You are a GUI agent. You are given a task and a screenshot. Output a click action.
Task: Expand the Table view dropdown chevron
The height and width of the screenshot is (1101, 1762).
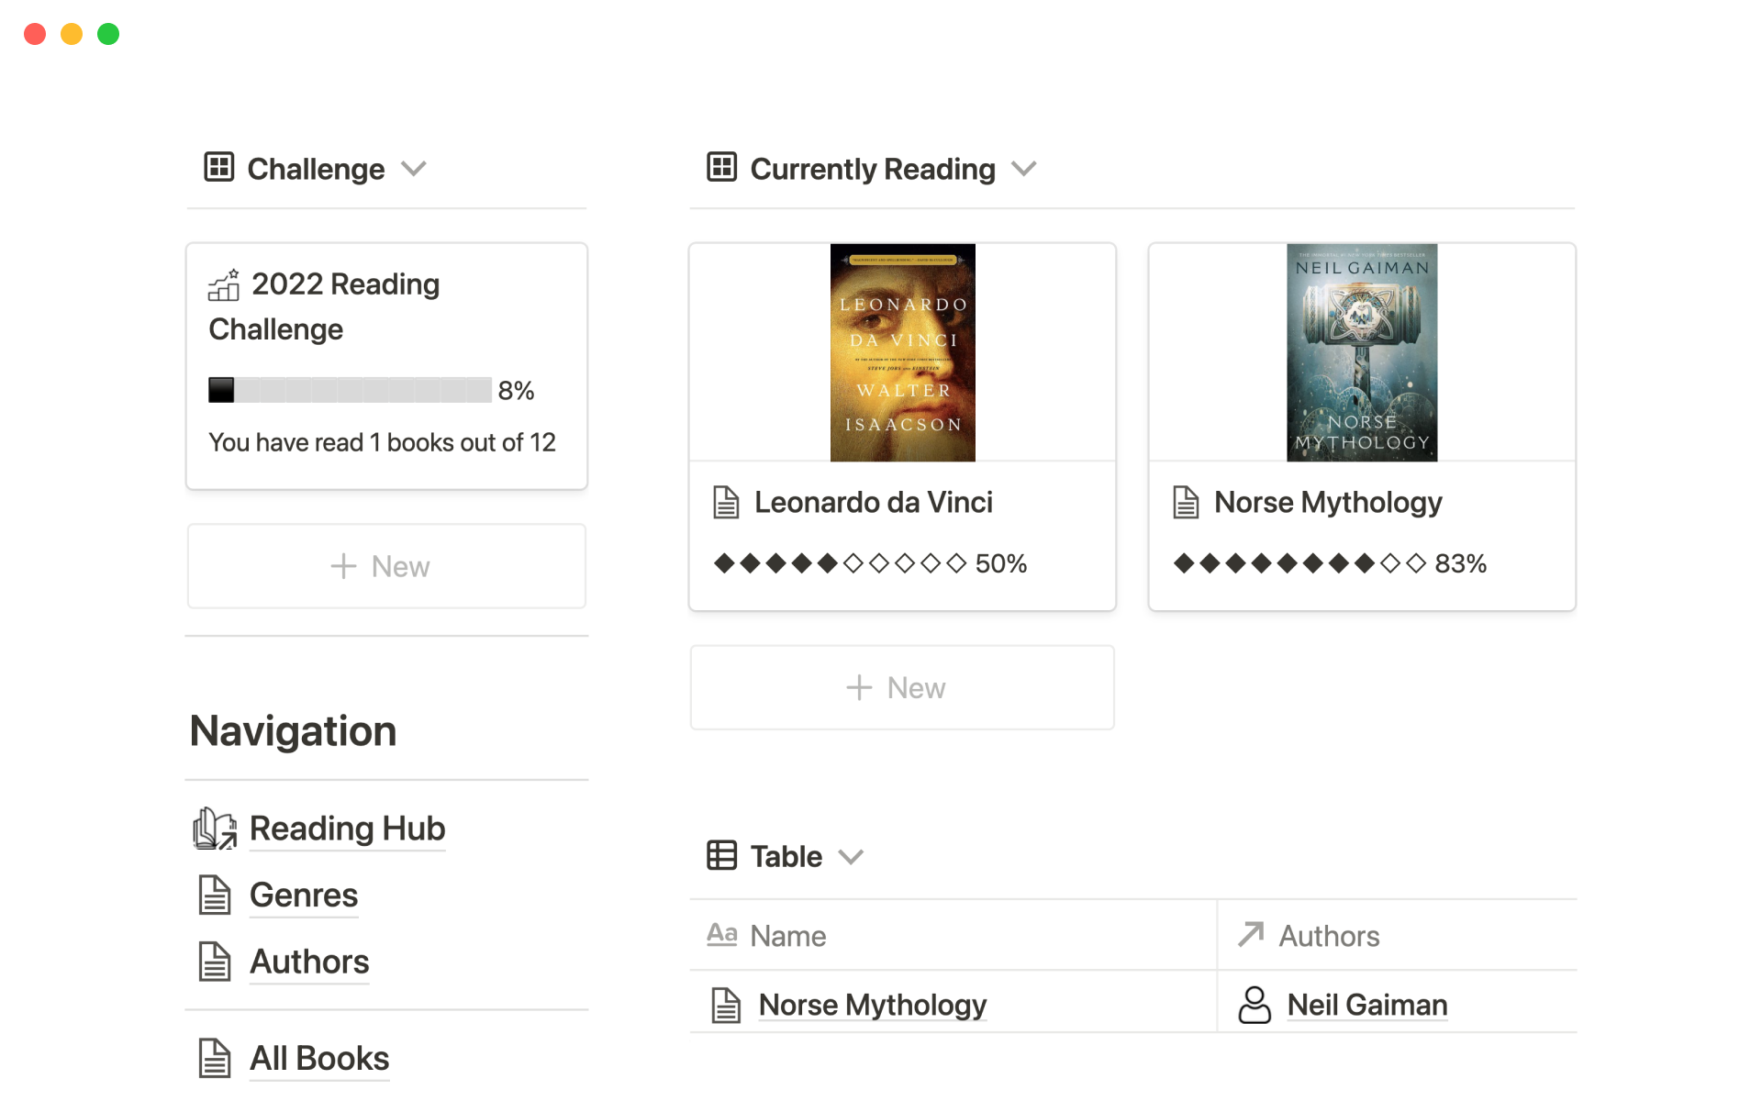point(852,857)
